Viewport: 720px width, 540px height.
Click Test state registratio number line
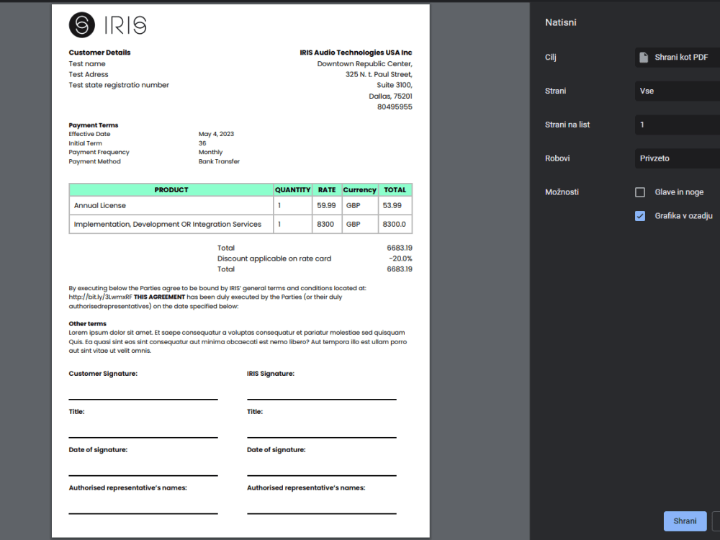[x=119, y=85]
